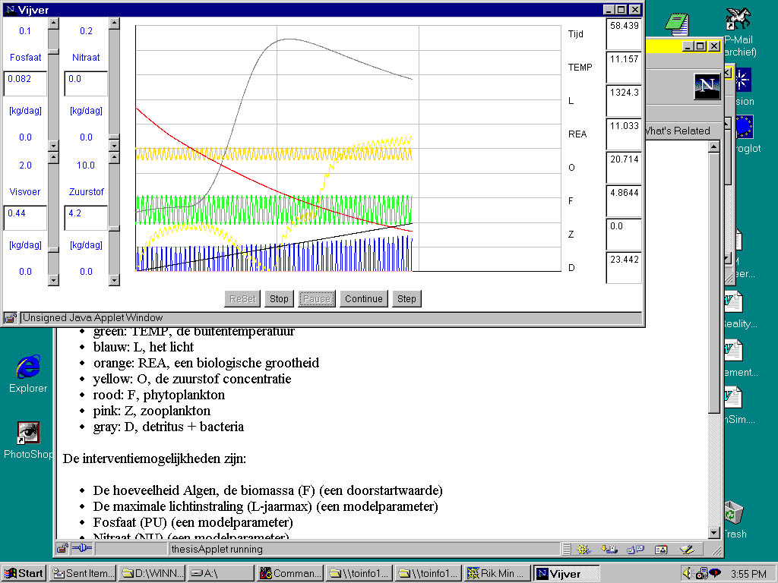Screen dimensions: 778x583
Task: Open Address Book icon in component bar
Action: pyautogui.click(x=661, y=549)
